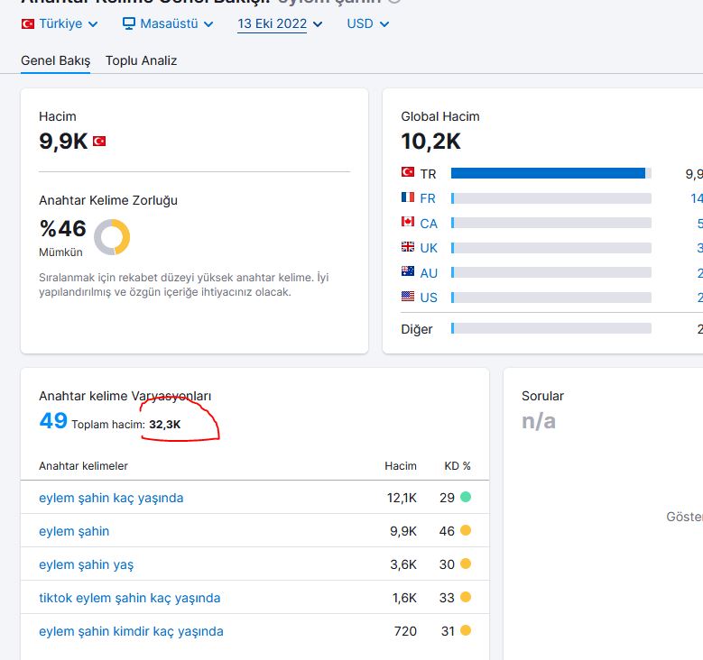Open the UK country link
This screenshot has width=703, height=660.
[429, 248]
